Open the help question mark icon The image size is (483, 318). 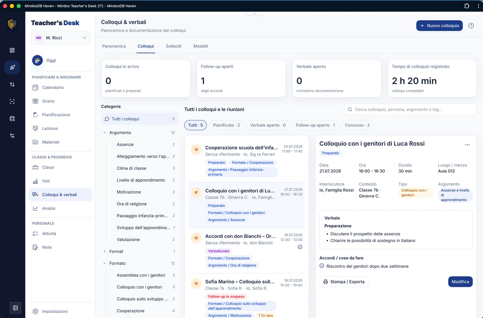click(471, 26)
